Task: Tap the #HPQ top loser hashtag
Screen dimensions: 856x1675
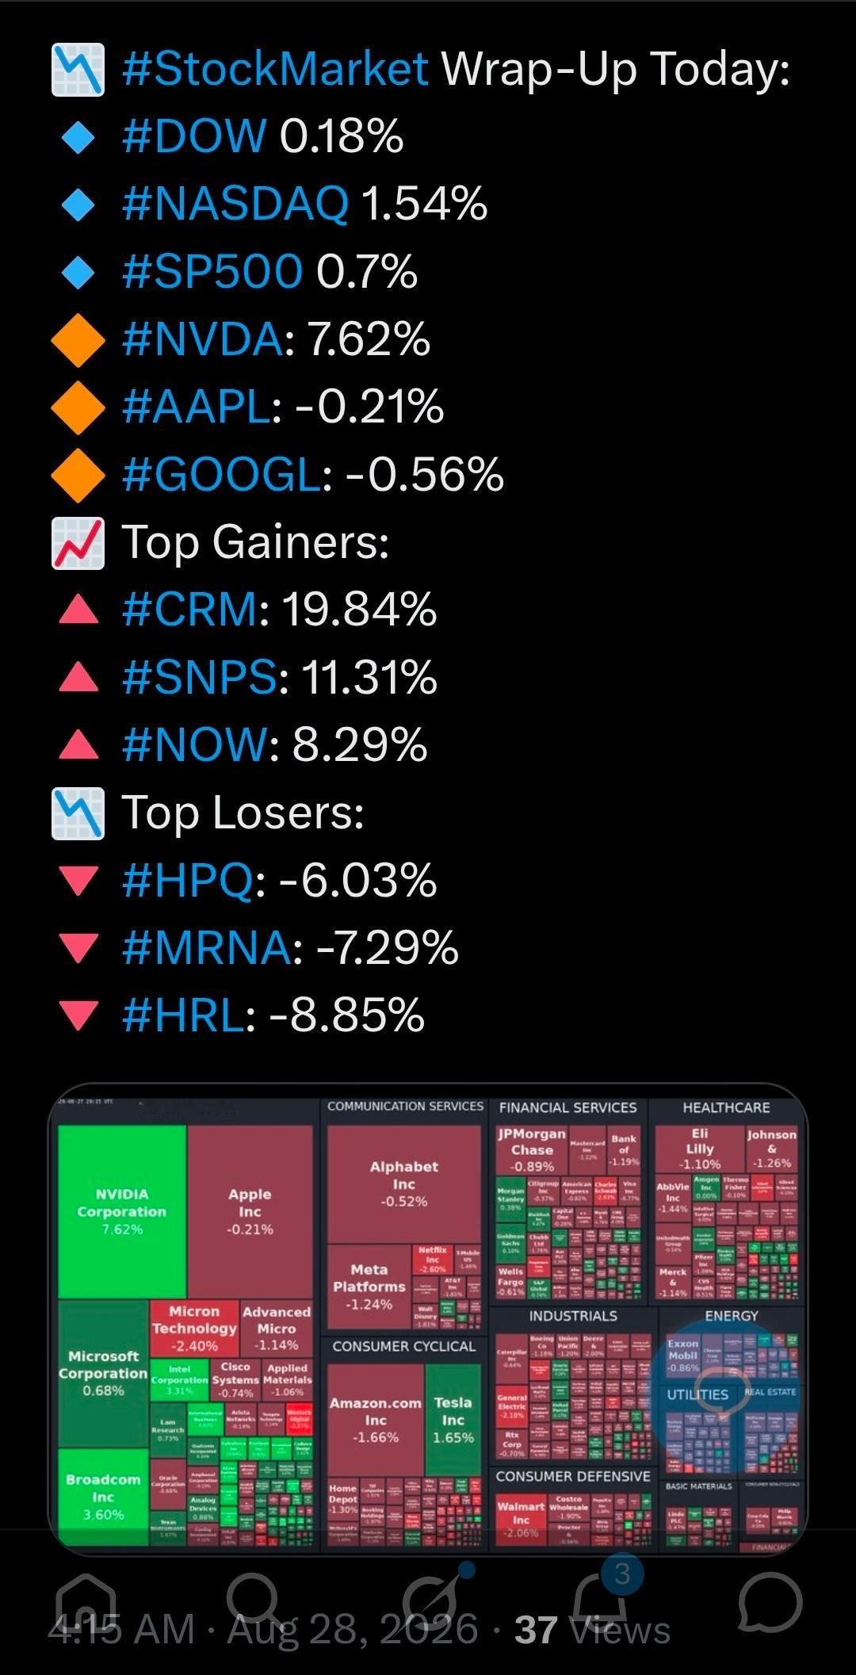Action: [188, 881]
